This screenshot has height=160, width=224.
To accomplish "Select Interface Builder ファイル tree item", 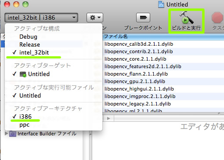I will tap(47, 134).
